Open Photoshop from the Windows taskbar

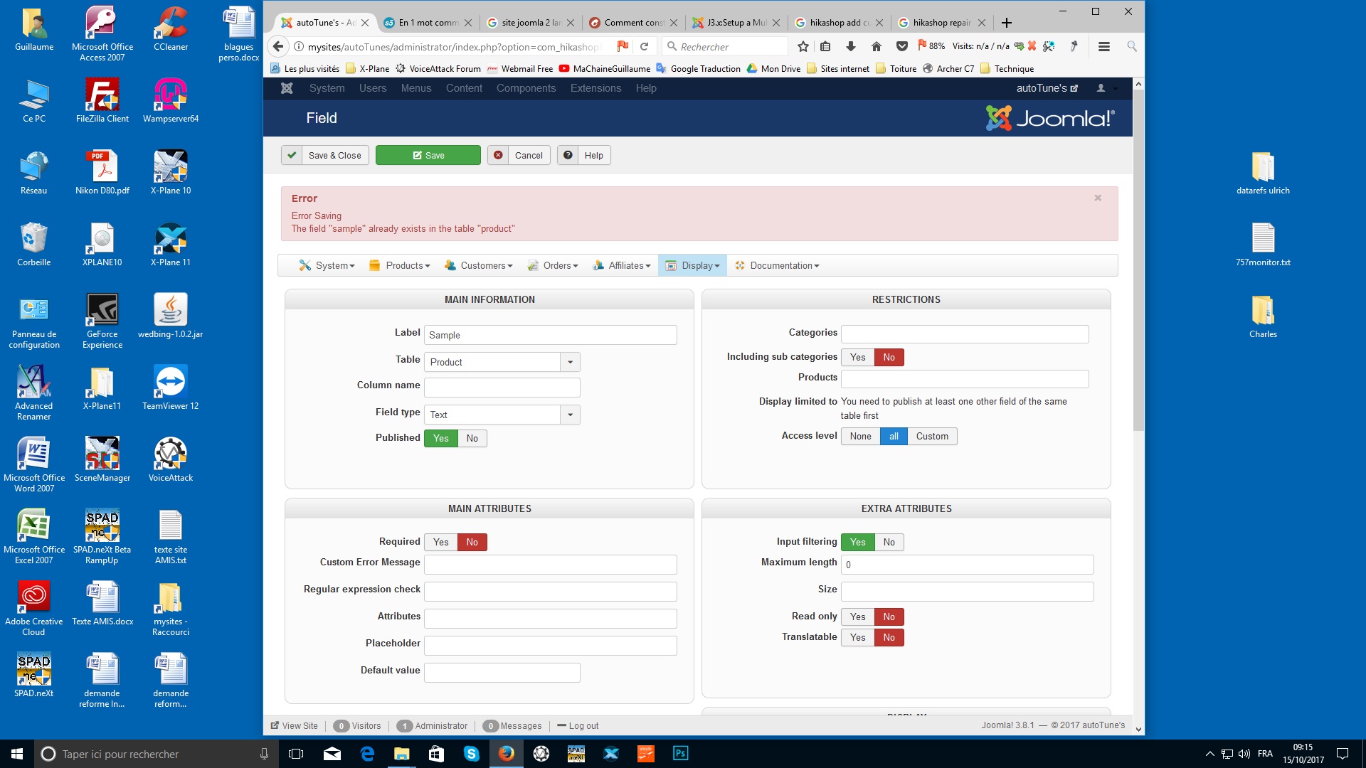pos(680,753)
